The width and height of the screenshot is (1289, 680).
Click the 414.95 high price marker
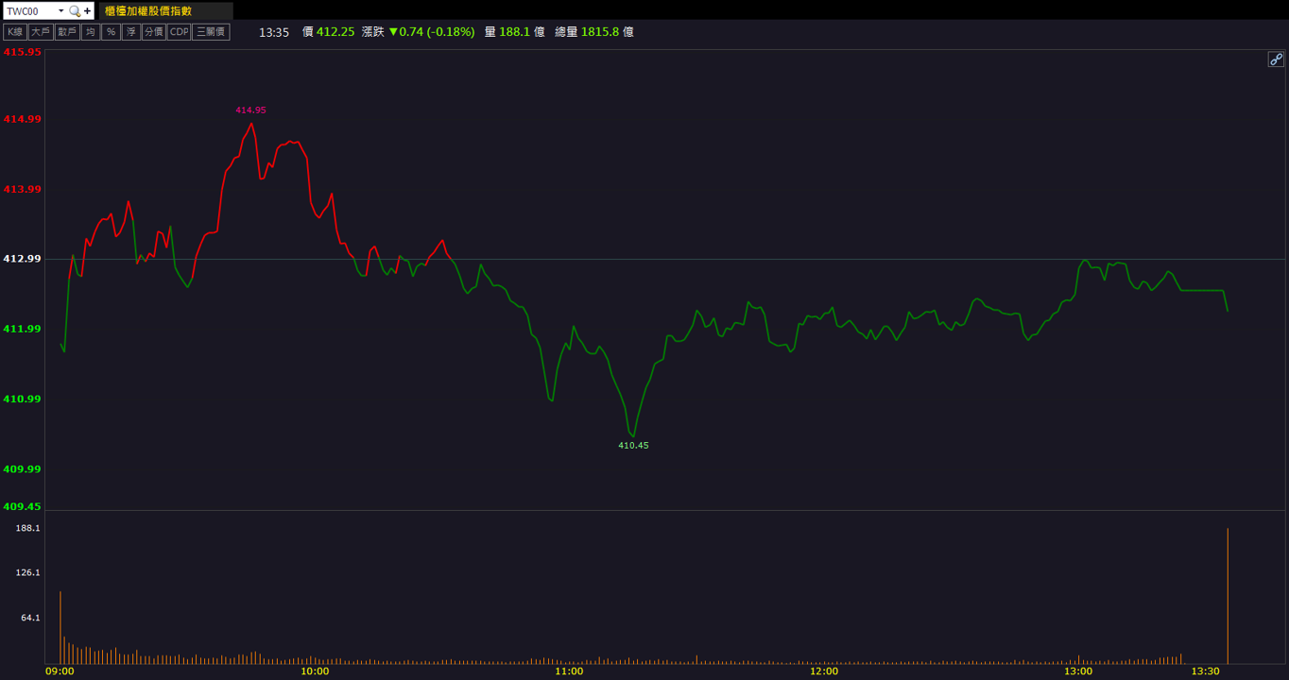[250, 110]
